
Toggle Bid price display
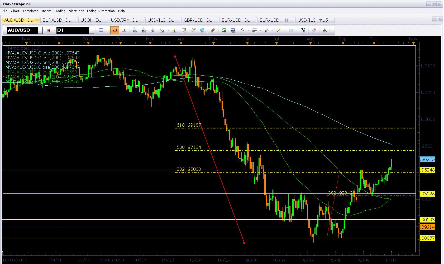(115, 30)
